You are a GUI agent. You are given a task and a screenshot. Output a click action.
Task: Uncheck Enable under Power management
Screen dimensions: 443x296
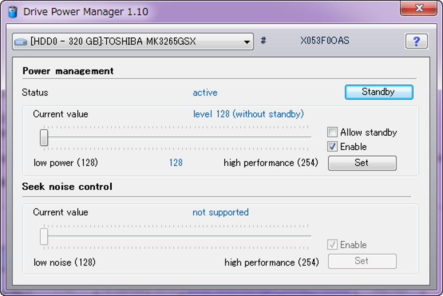pyautogui.click(x=333, y=147)
